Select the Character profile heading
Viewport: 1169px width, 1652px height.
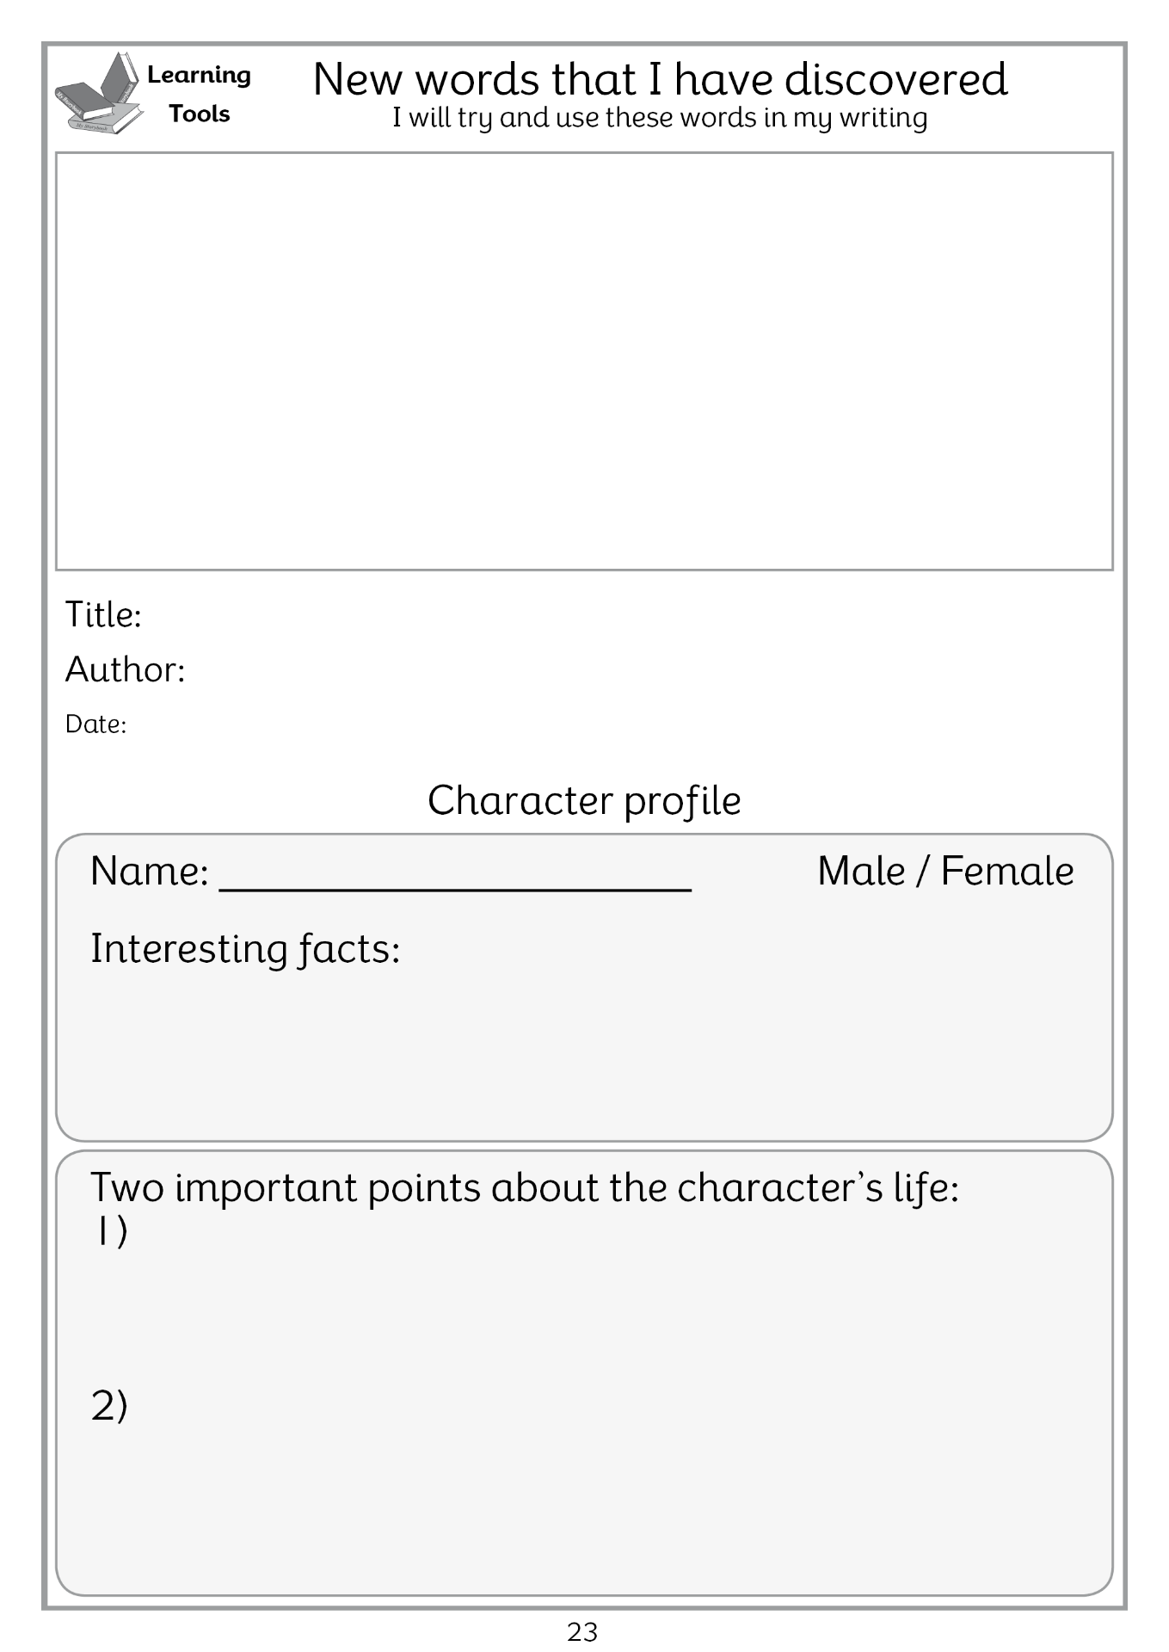[x=584, y=800]
